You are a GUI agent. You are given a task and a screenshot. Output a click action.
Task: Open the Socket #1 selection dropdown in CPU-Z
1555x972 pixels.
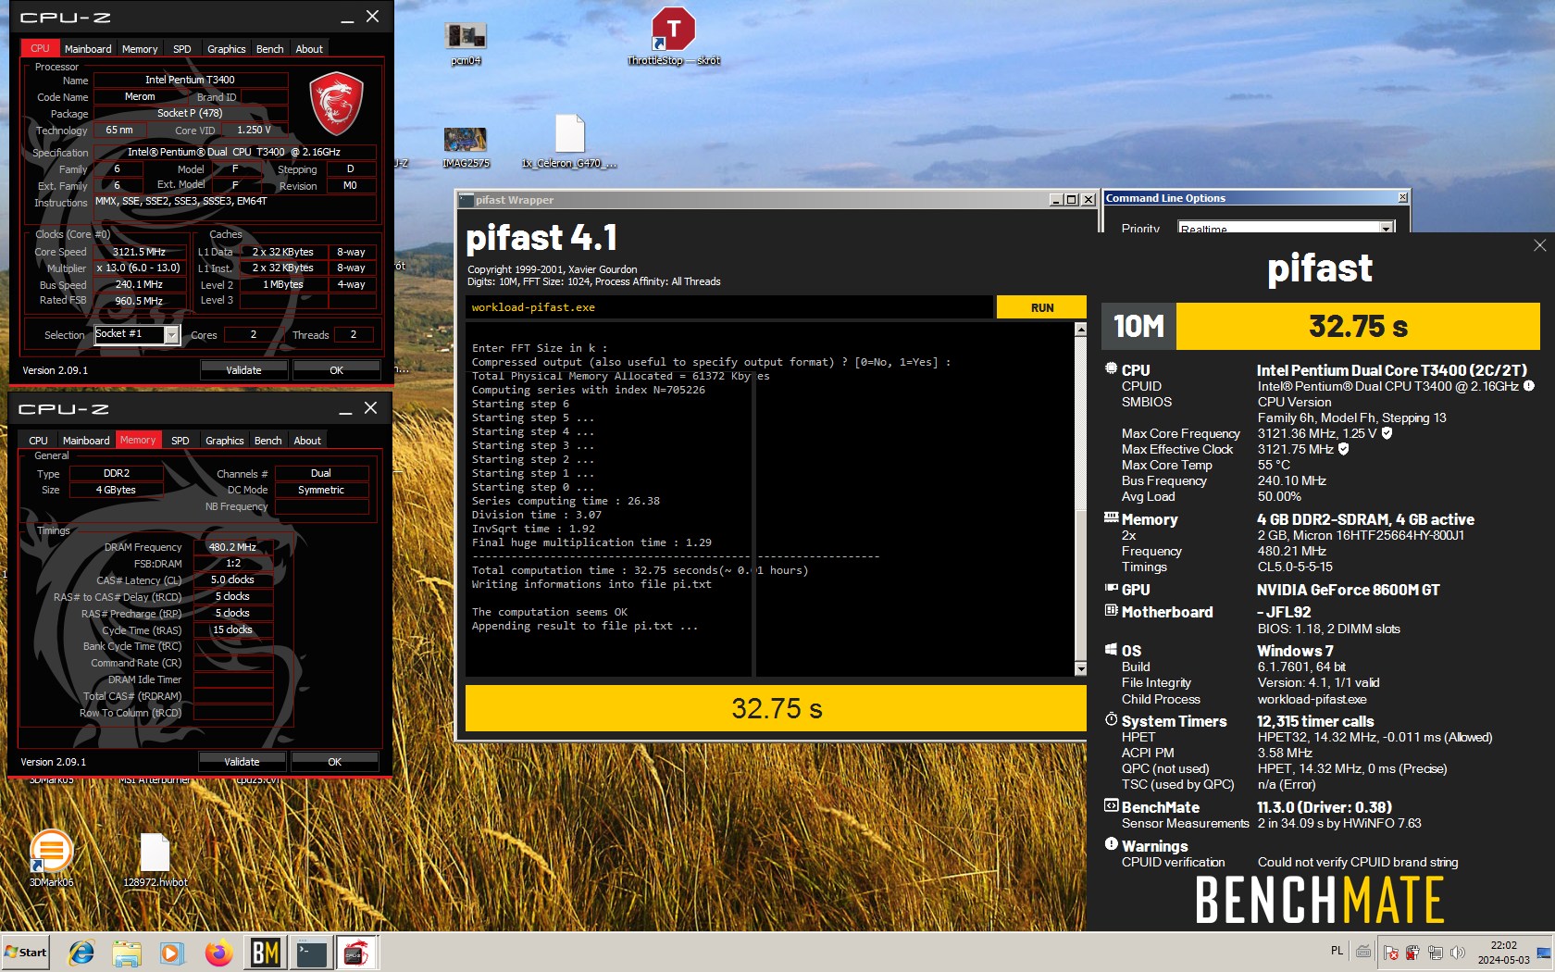[x=171, y=335]
